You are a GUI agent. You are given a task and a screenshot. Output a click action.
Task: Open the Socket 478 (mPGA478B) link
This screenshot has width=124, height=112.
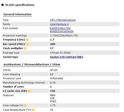(66, 57)
